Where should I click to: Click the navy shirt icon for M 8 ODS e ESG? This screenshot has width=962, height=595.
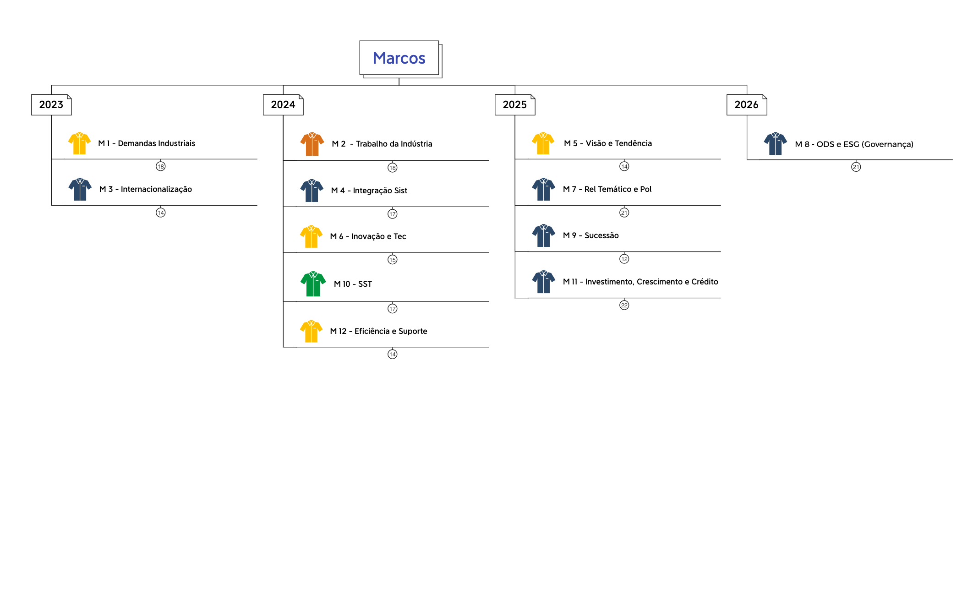coord(775,144)
